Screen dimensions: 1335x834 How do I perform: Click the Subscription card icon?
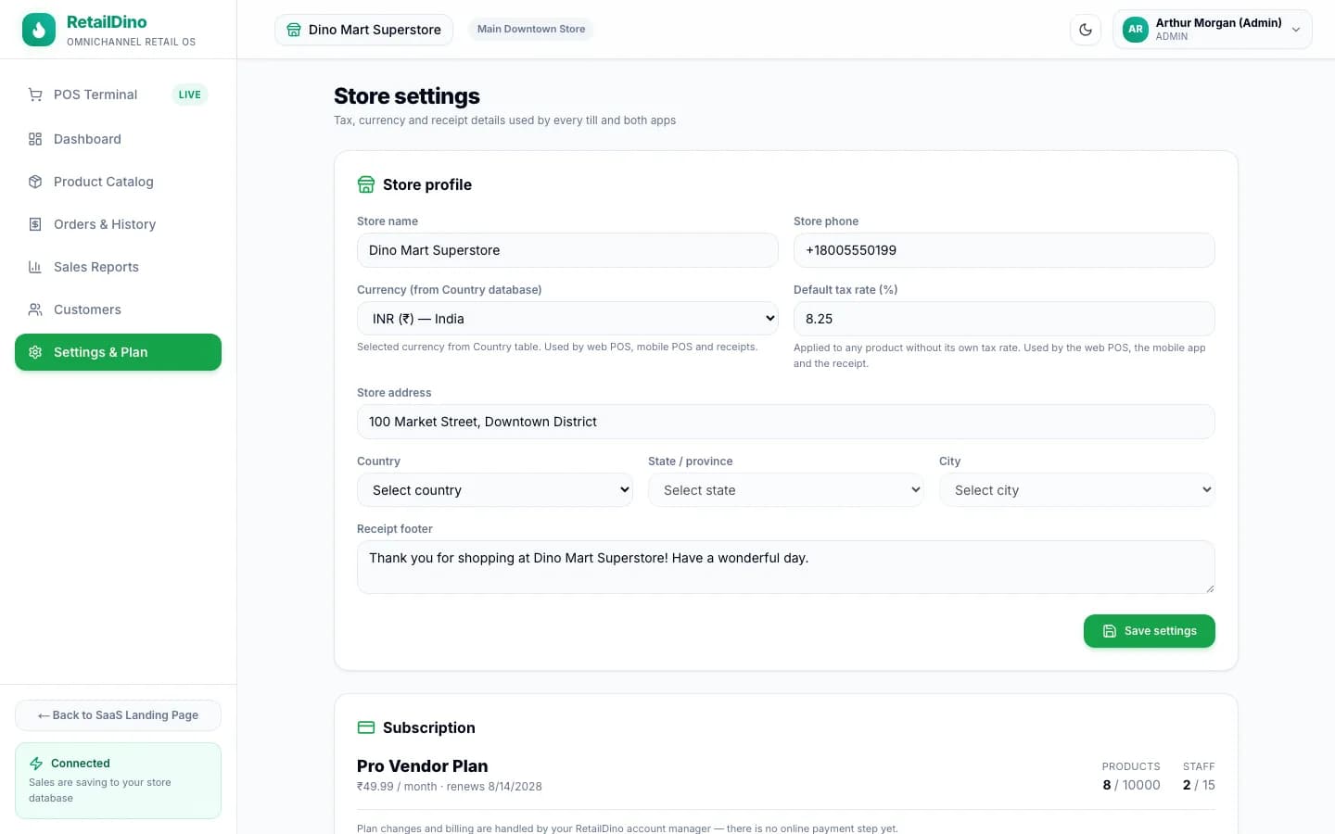coord(366,727)
